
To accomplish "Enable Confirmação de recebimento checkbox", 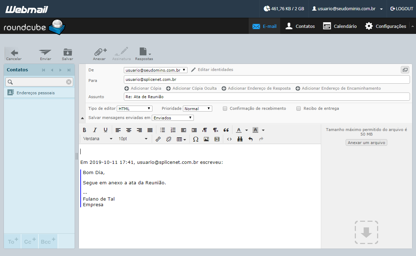I will point(225,108).
